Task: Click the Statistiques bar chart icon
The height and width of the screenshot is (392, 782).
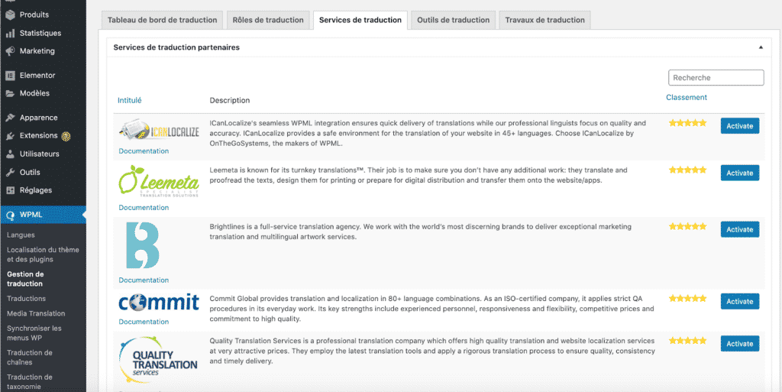Action: coord(10,34)
